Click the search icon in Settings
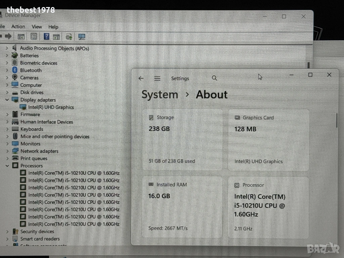This screenshot has width=344, height=258. [215, 78]
